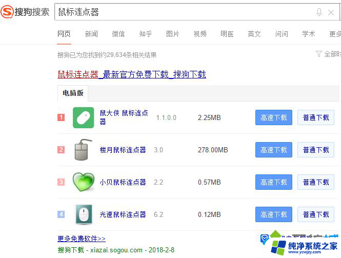341x258 pixels.
Task: Open the 更多免费软件>> link
Action: coord(82,239)
